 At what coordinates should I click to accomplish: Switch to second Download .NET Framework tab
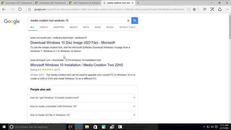click(x=51, y=3)
